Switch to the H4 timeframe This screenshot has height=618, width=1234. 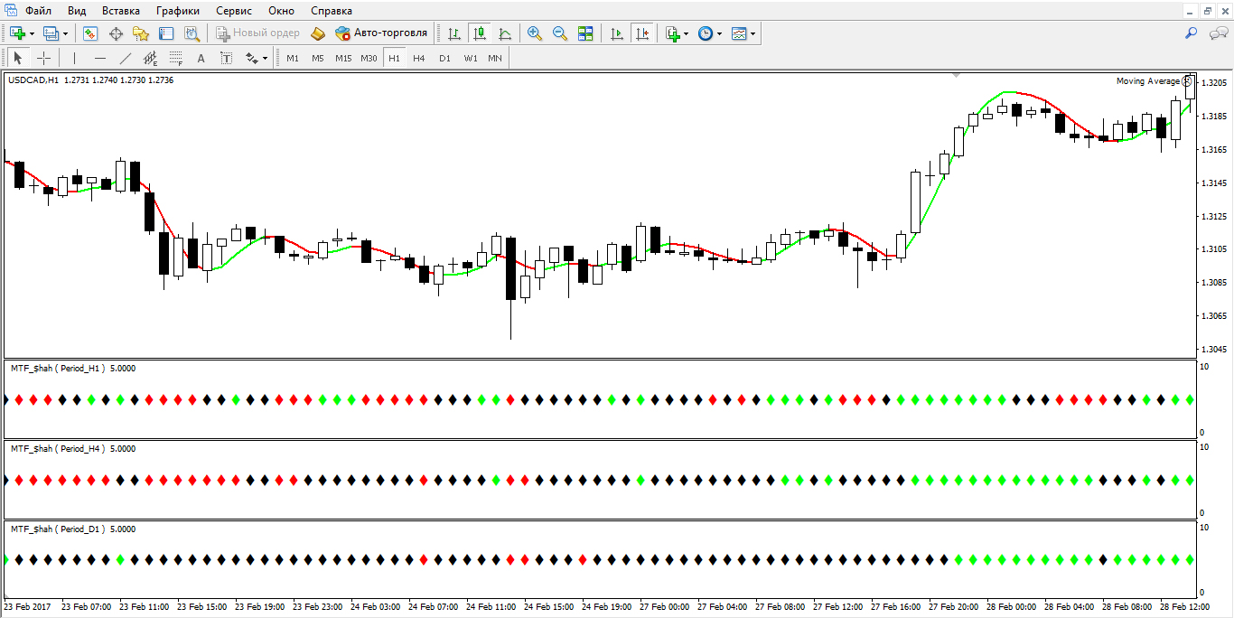[418, 58]
